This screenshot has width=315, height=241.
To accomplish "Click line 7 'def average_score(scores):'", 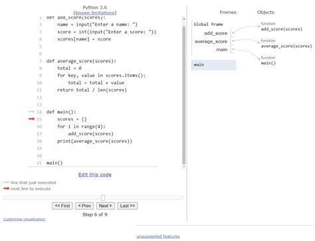I will coord(81,61).
